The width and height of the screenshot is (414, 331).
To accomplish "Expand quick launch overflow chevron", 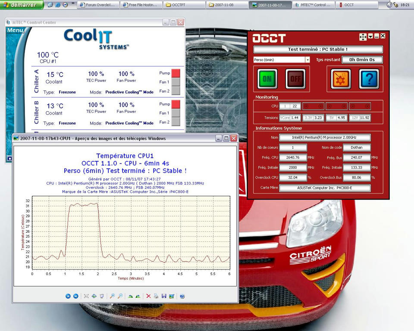I will tap(73, 4).
